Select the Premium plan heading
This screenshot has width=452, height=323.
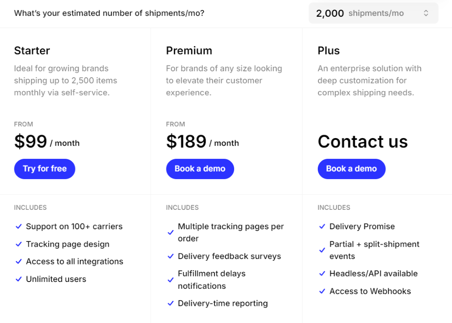pyautogui.click(x=189, y=51)
